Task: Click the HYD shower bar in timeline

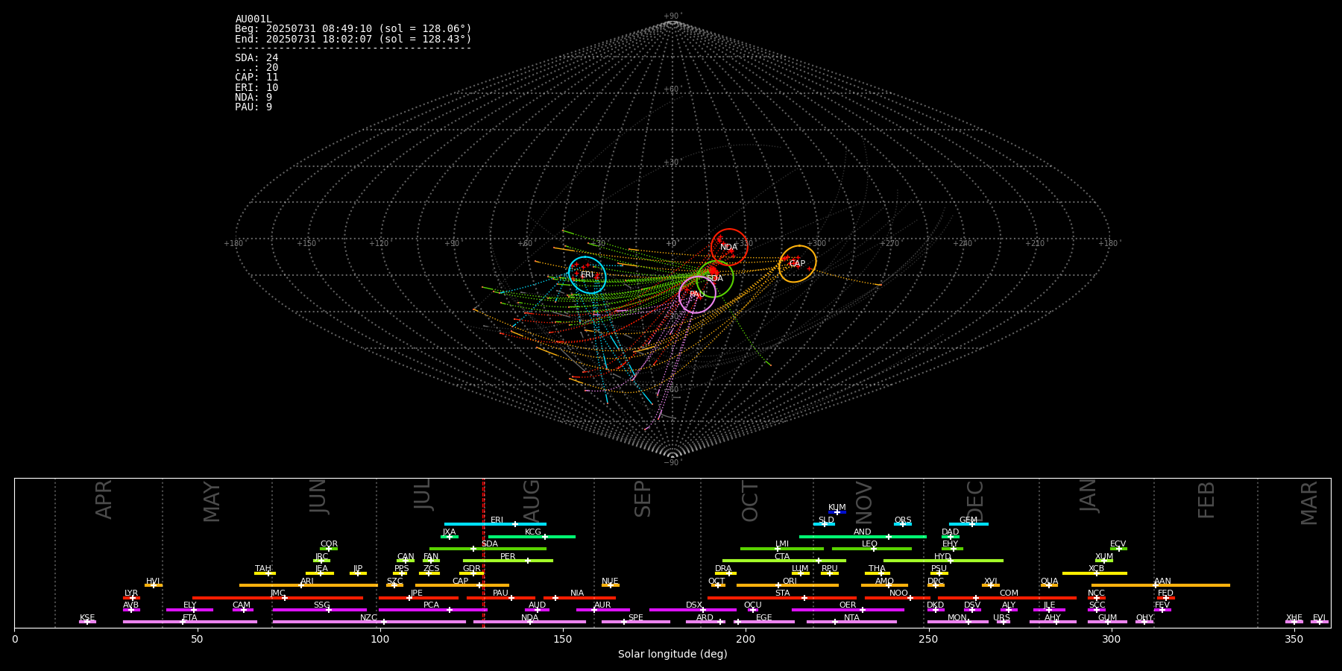Action: (943, 561)
